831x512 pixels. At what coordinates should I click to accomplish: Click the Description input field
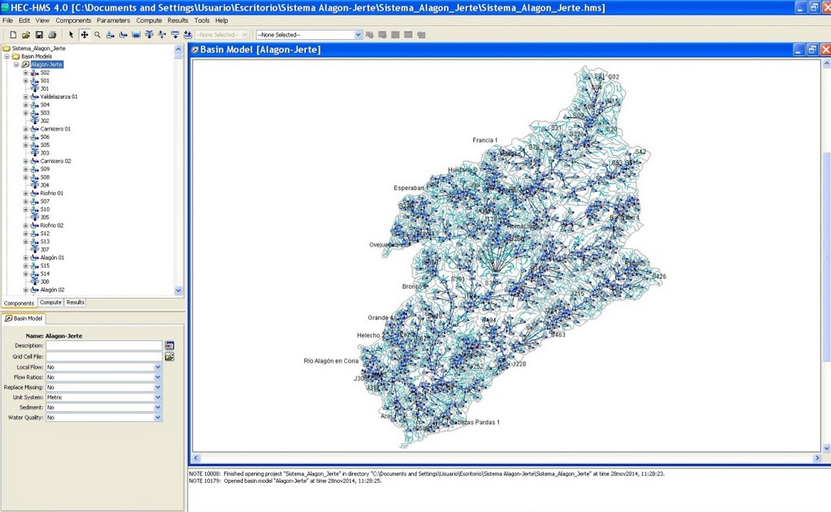click(x=104, y=346)
